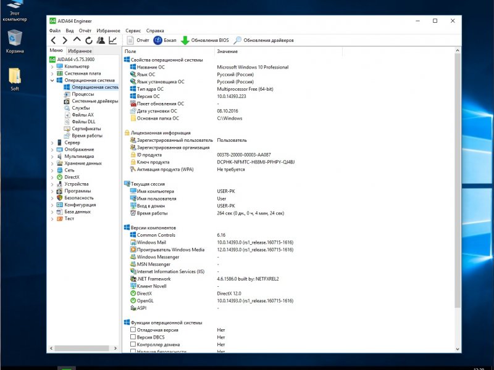Click the AIDA64 v5.75.3900 root icon

pyautogui.click(x=52, y=59)
